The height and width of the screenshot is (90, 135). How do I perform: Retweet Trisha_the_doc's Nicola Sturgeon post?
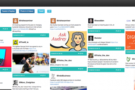118,70
